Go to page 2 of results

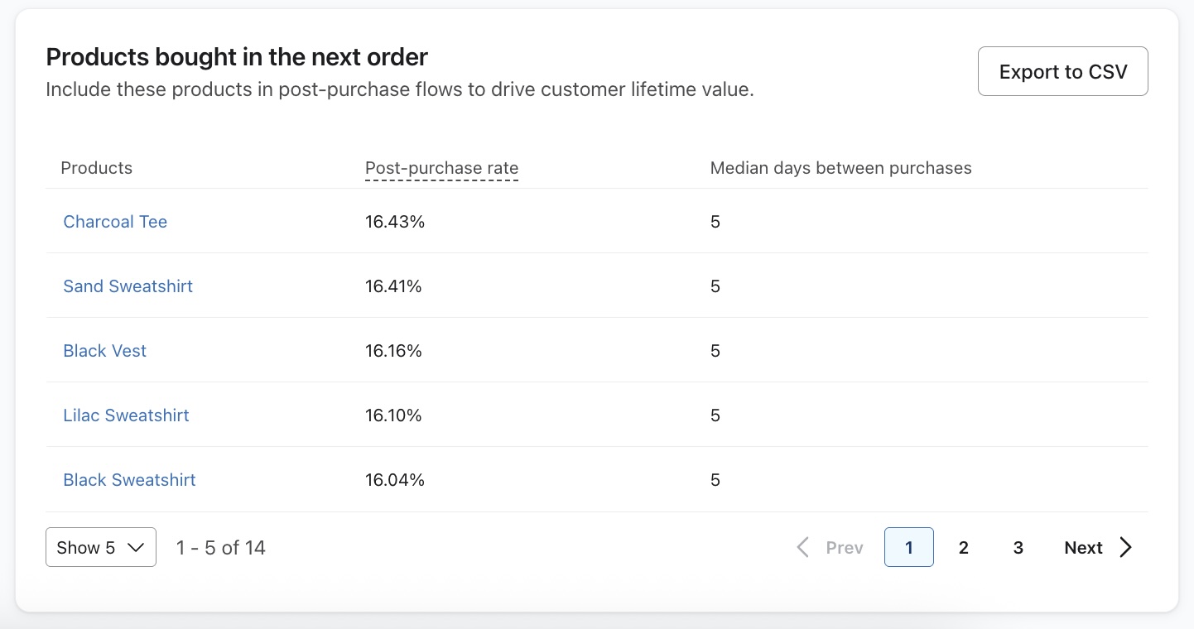tap(963, 547)
